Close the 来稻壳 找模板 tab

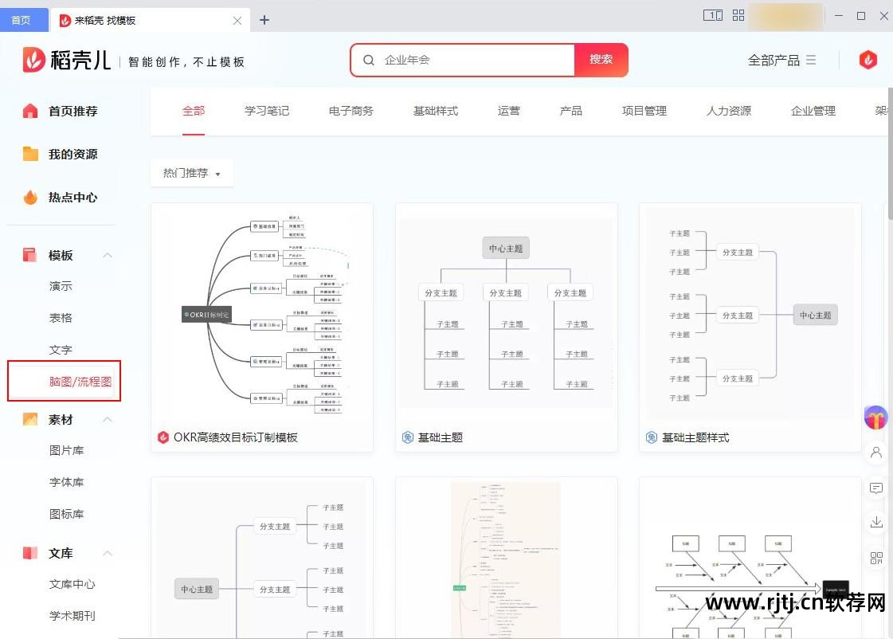(x=237, y=21)
